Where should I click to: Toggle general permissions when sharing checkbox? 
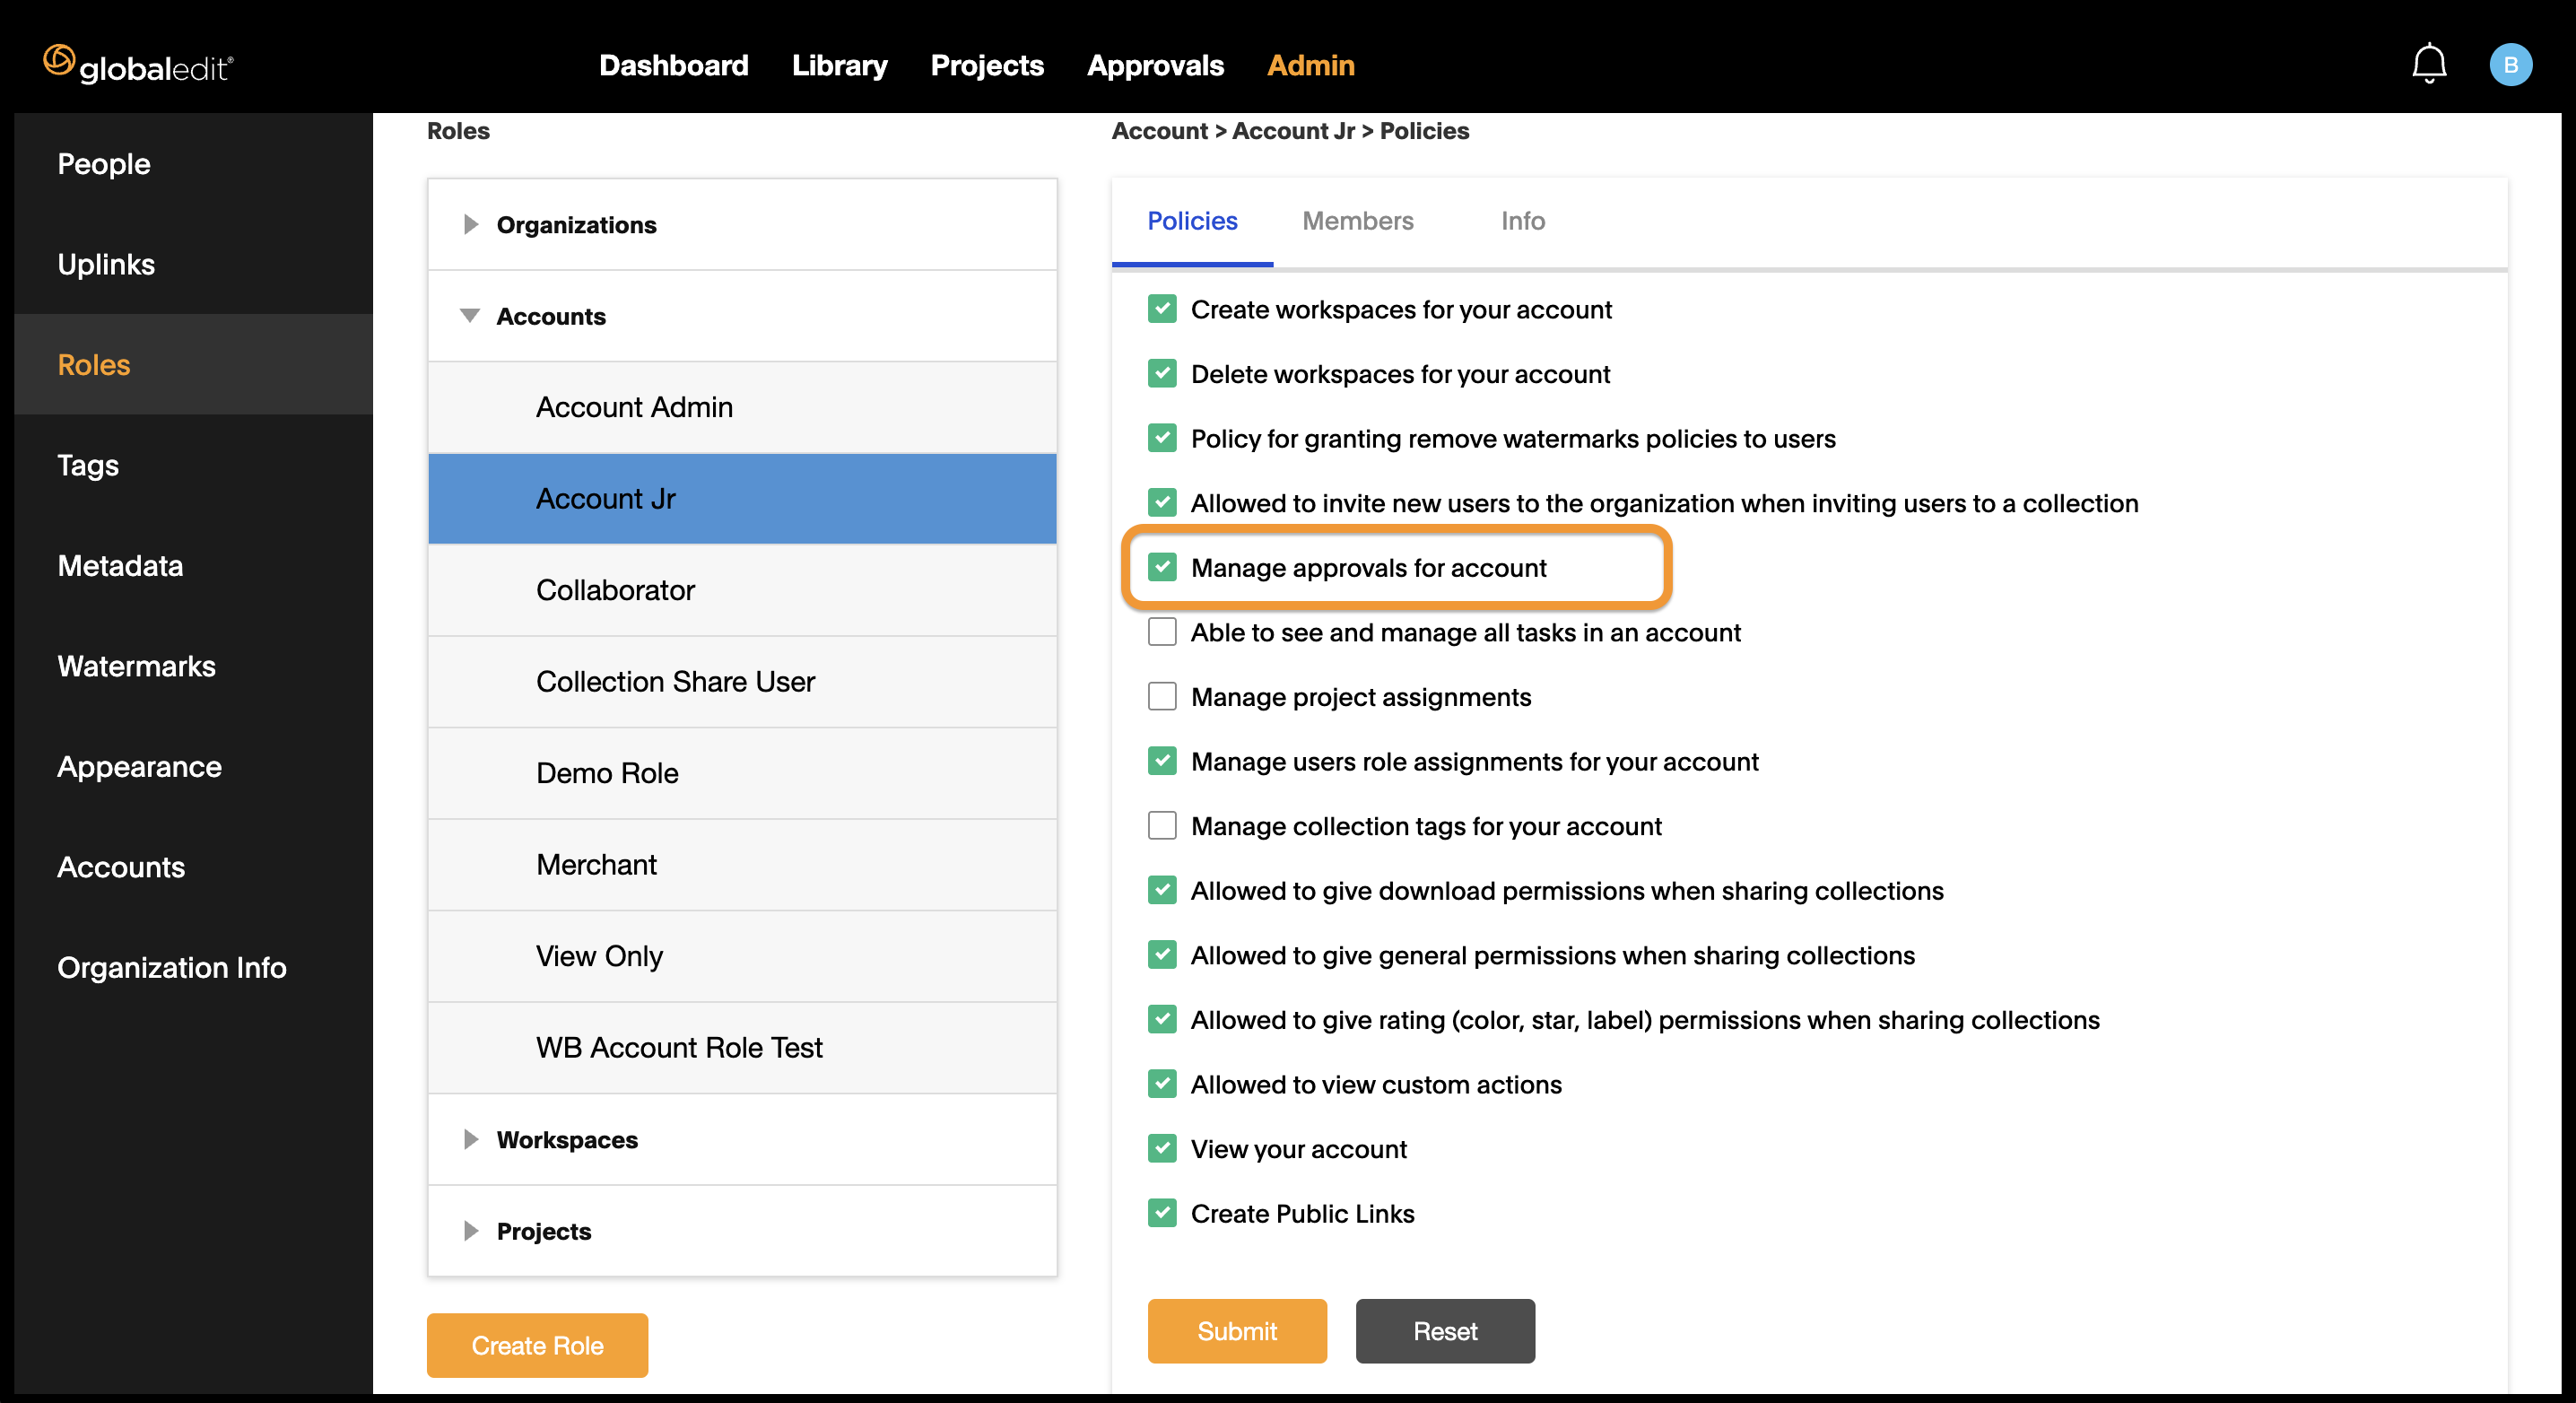(x=1162, y=955)
